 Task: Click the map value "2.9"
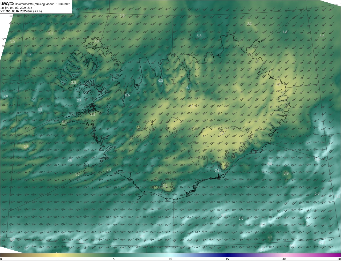pos(122,16)
